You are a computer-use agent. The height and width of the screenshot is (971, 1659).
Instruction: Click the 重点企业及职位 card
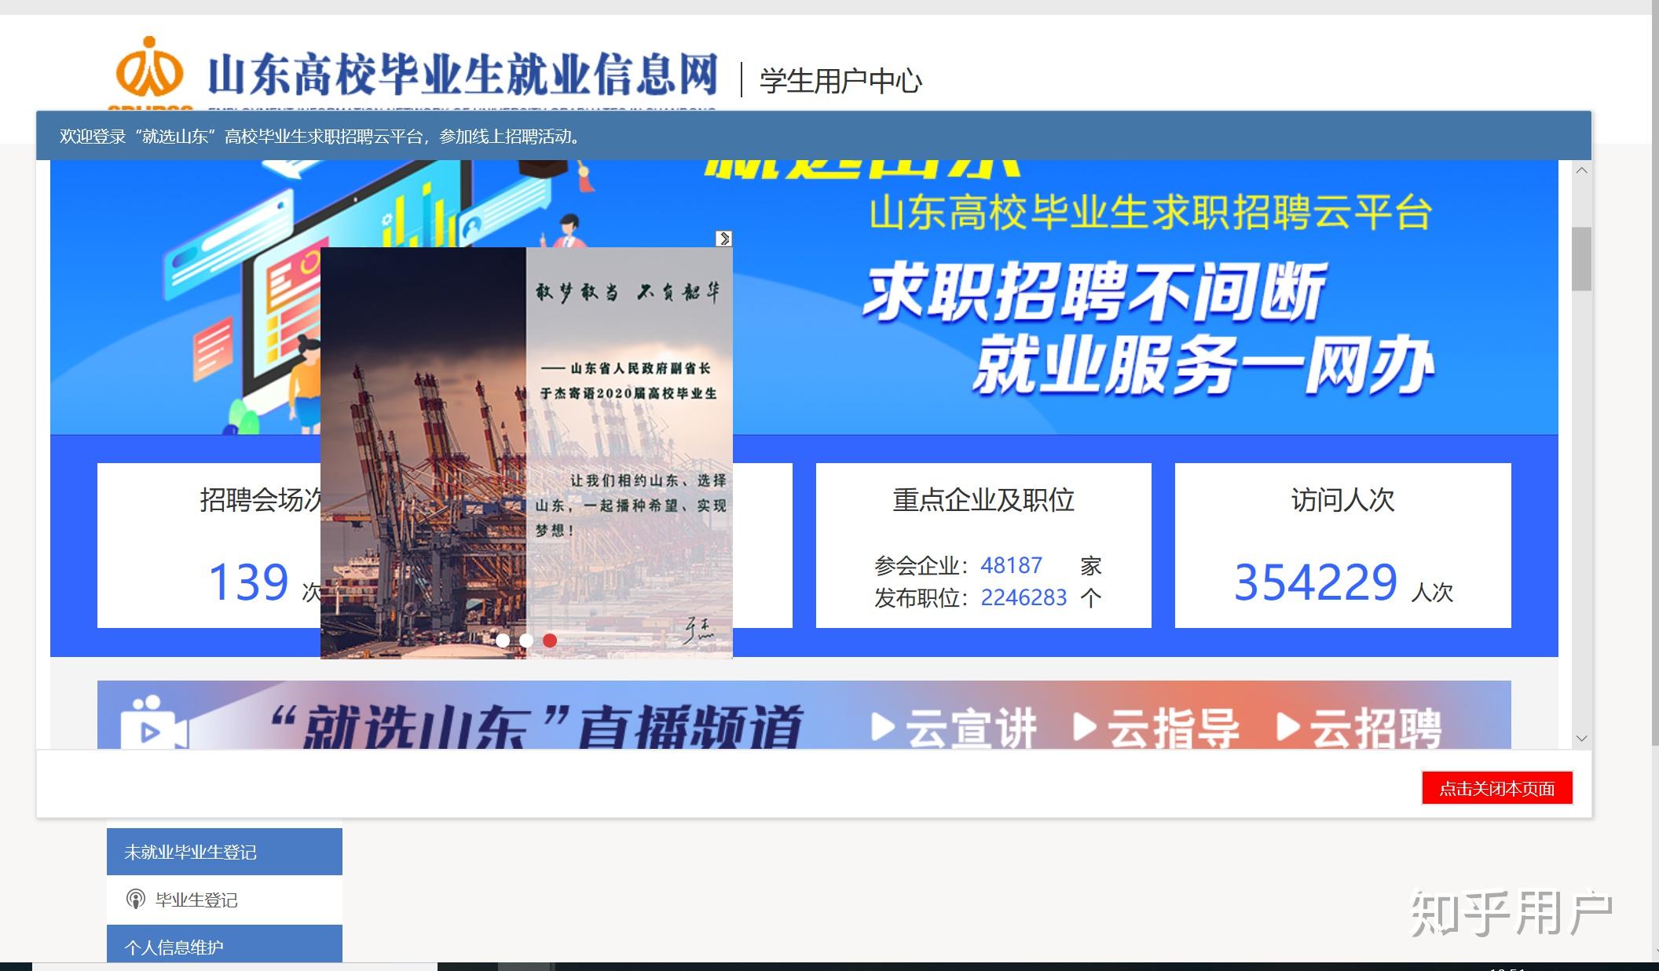[983, 546]
